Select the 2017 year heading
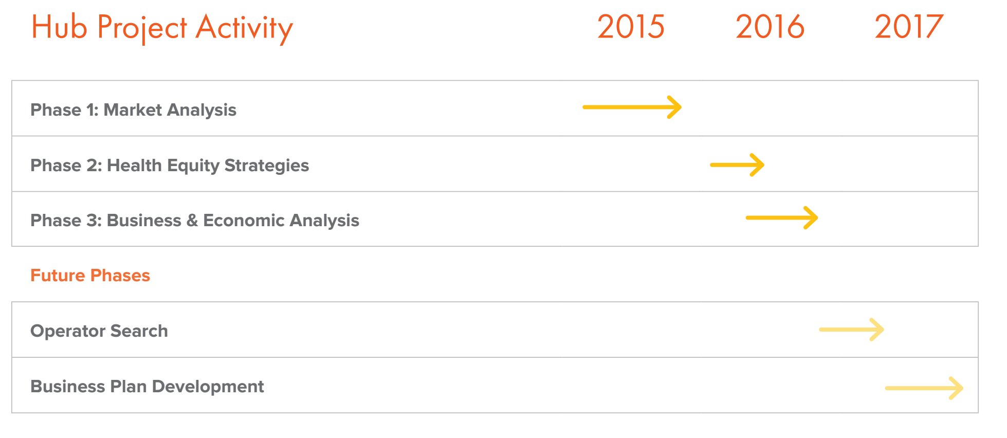Screen dimensions: 1007x438 point(909,27)
